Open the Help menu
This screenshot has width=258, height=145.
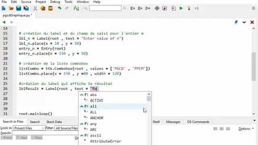97,2
